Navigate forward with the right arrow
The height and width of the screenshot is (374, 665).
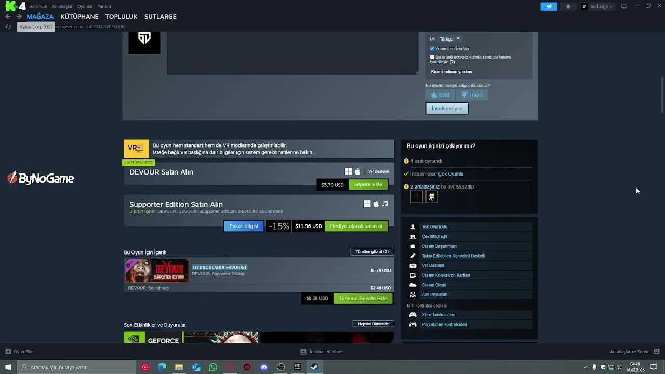point(19,17)
